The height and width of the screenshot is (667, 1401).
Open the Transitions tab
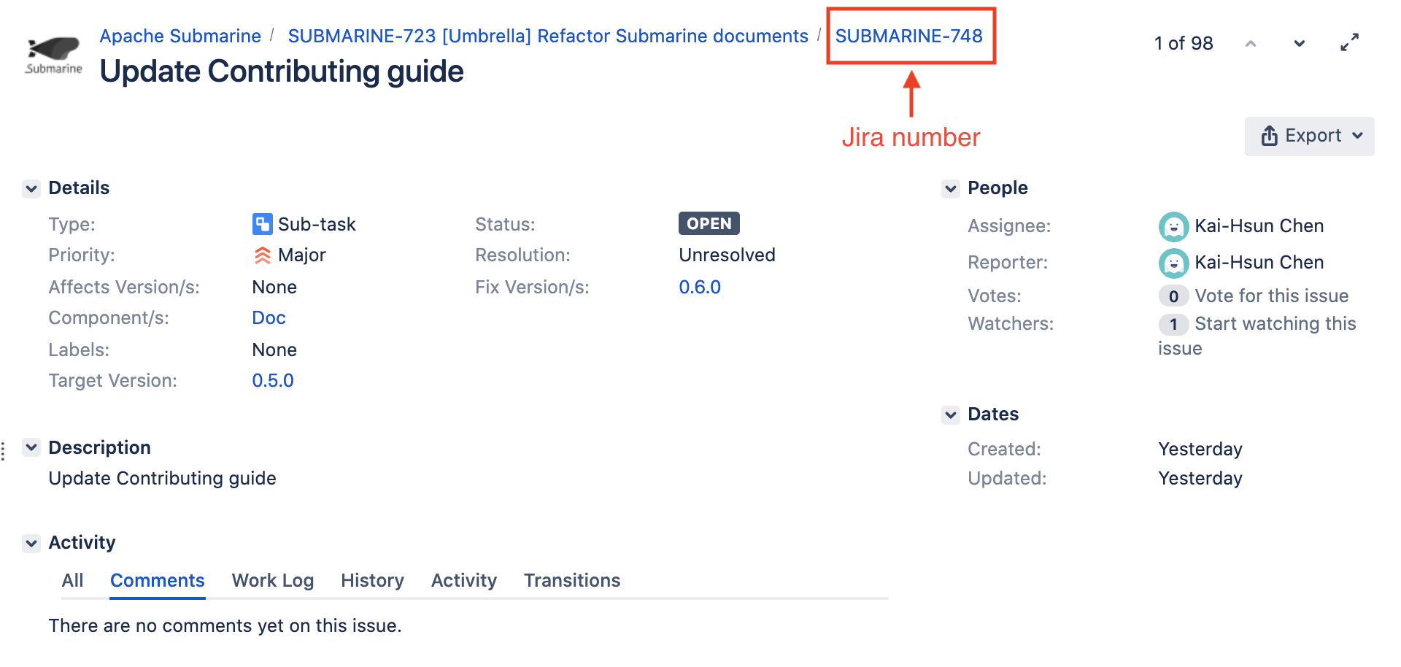(571, 581)
